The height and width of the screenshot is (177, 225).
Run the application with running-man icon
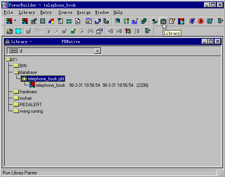pyautogui.click(x=192, y=21)
